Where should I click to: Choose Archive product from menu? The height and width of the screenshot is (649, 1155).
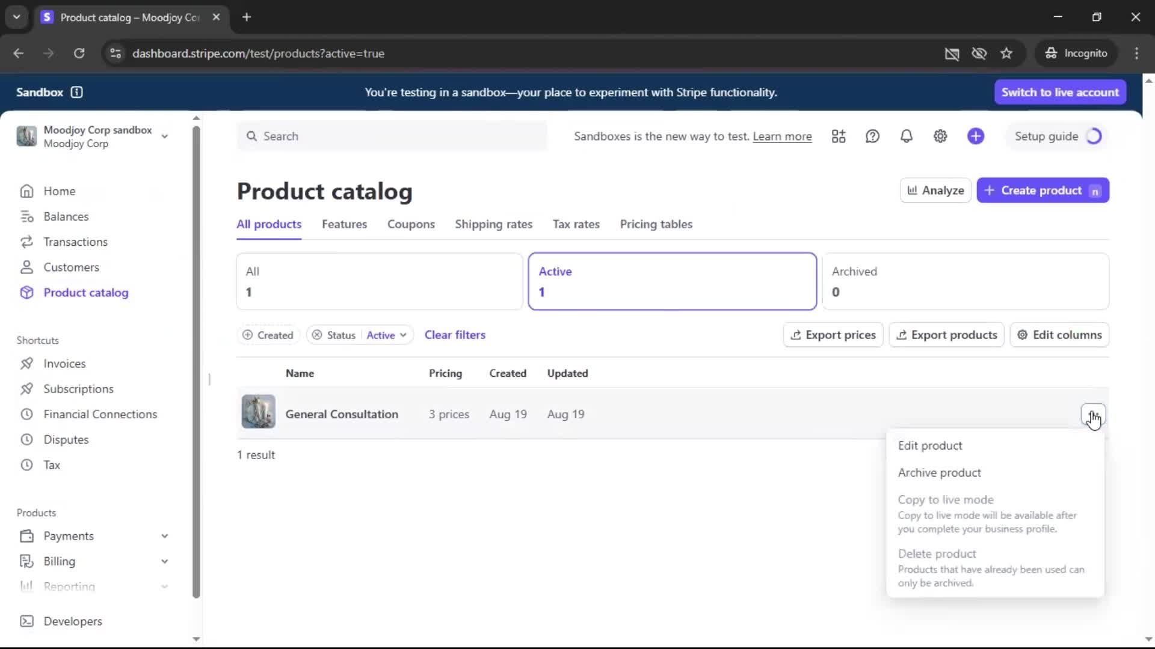(939, 473)
